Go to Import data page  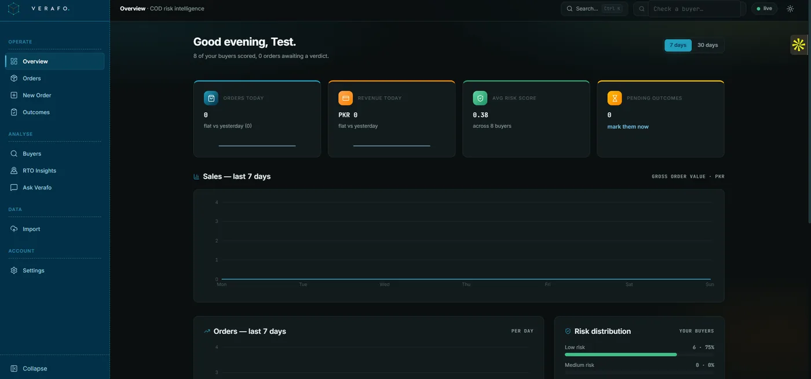coord(55,229)
